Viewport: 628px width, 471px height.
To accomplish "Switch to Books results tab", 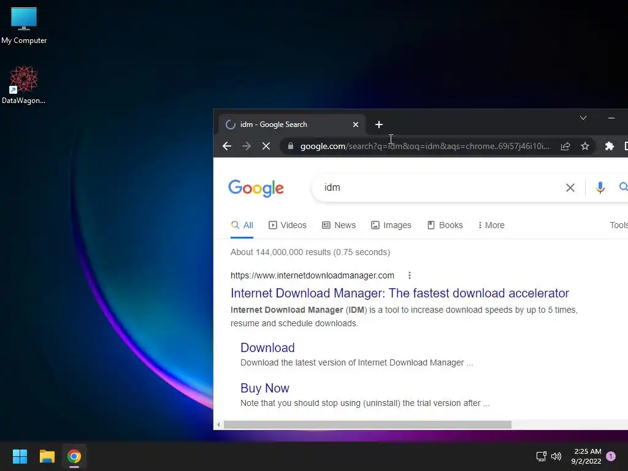I will pyautogui.click(x=445, y=225).
